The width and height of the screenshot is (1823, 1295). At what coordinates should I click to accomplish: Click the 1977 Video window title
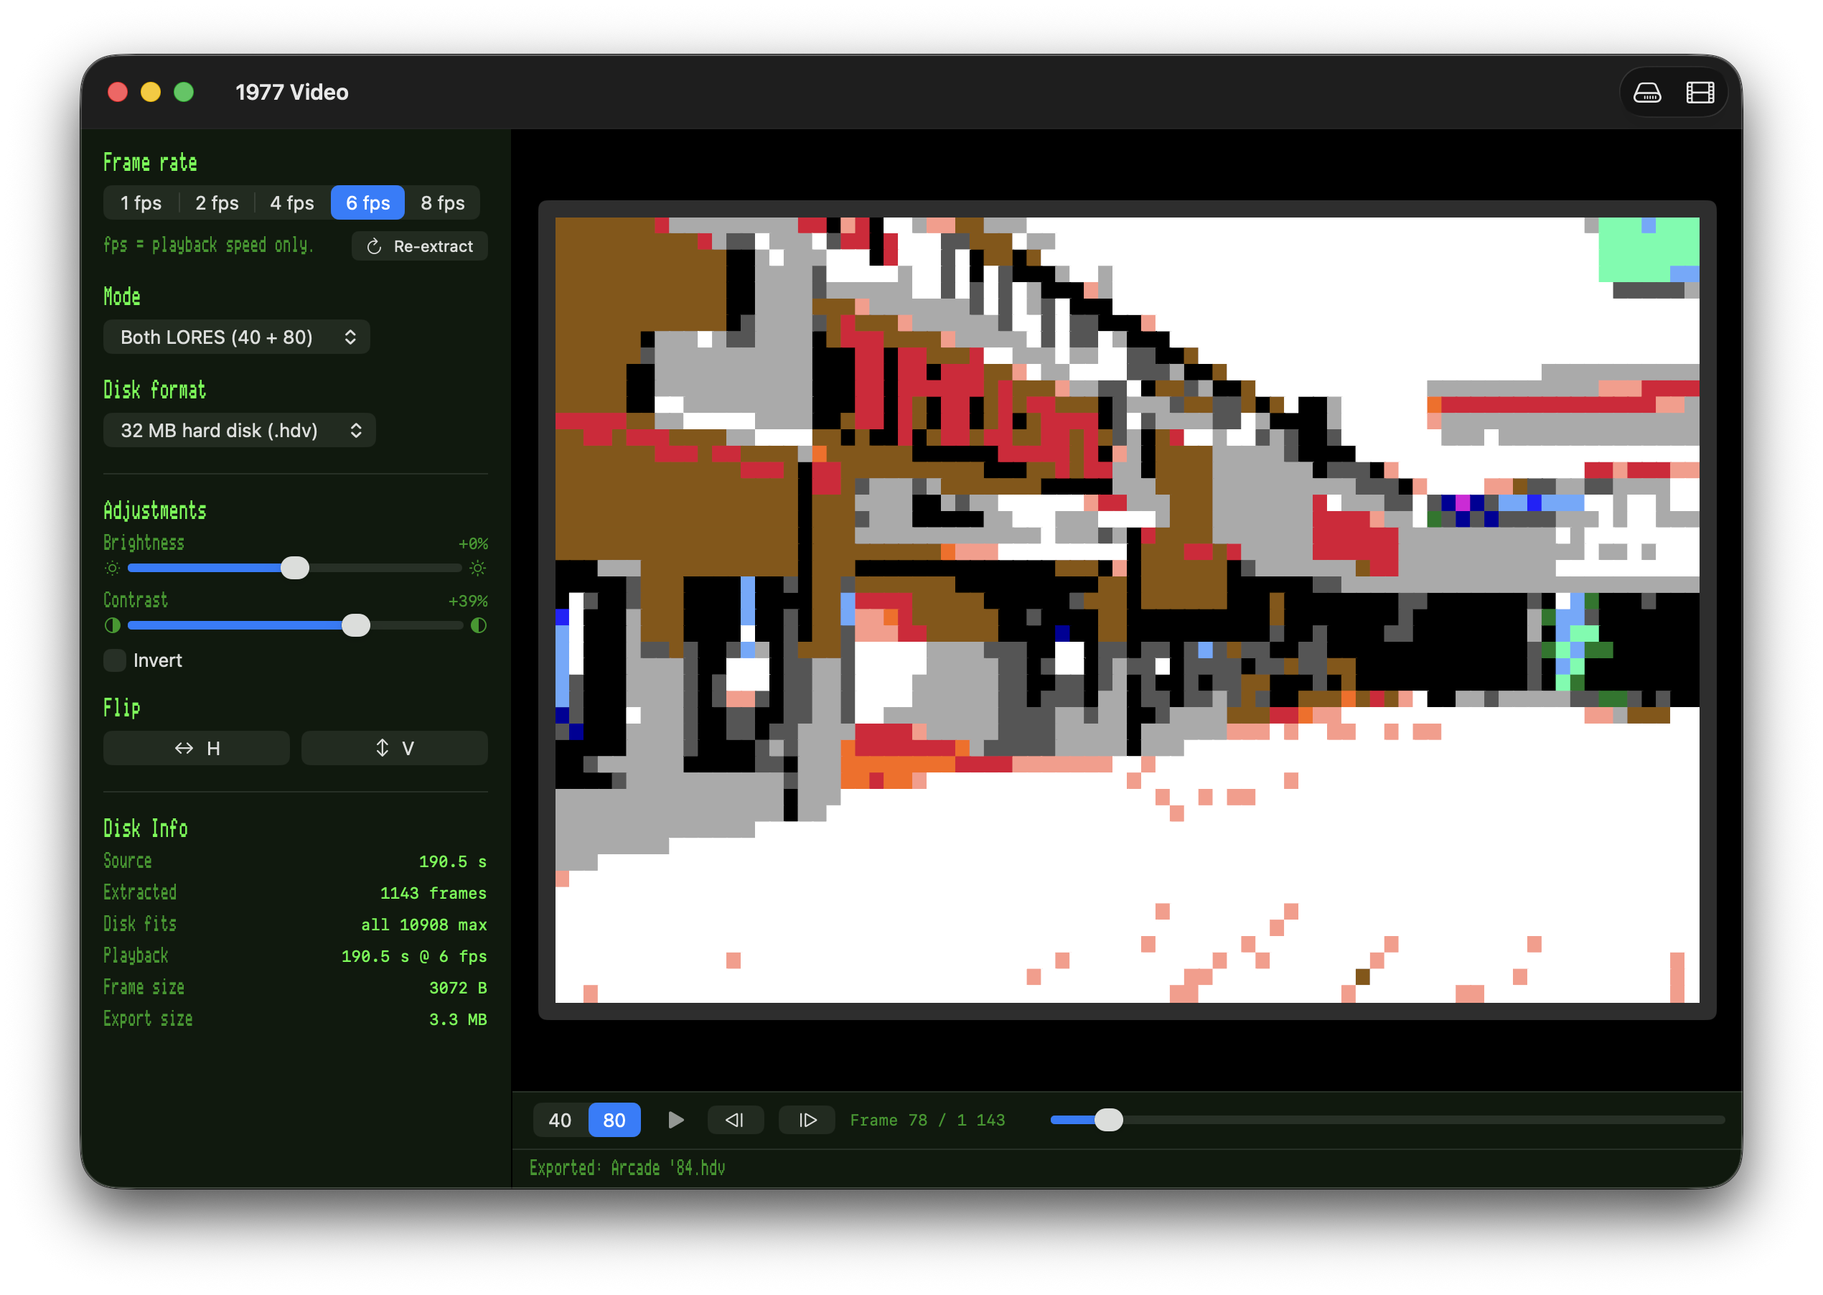click(x=291, y=93)
